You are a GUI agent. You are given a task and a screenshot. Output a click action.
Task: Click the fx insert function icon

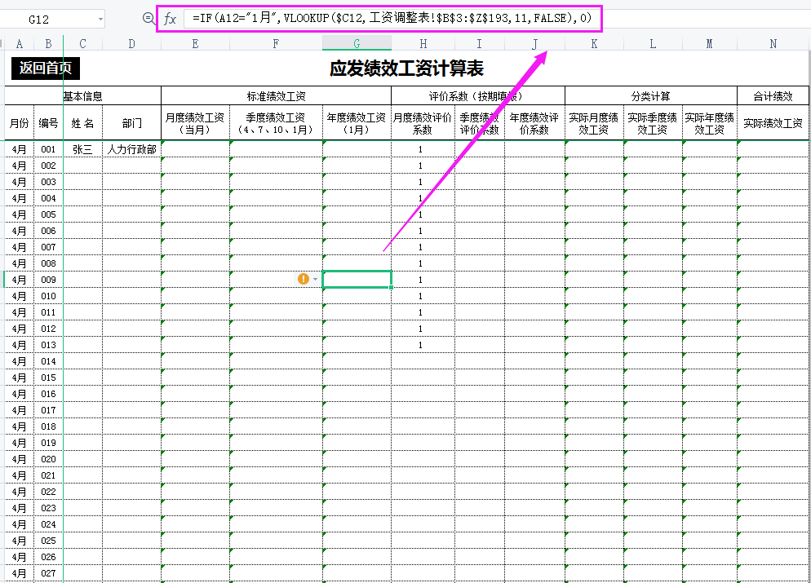(x=170, y=19)
